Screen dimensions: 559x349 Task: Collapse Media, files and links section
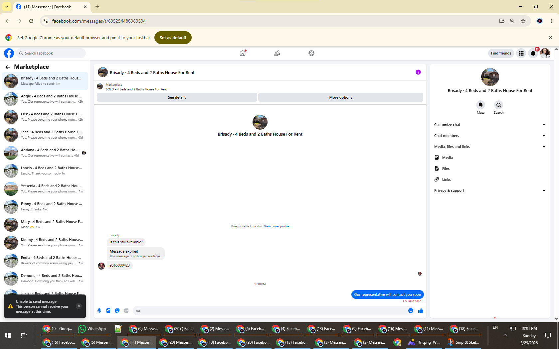(x=490, y=147)
